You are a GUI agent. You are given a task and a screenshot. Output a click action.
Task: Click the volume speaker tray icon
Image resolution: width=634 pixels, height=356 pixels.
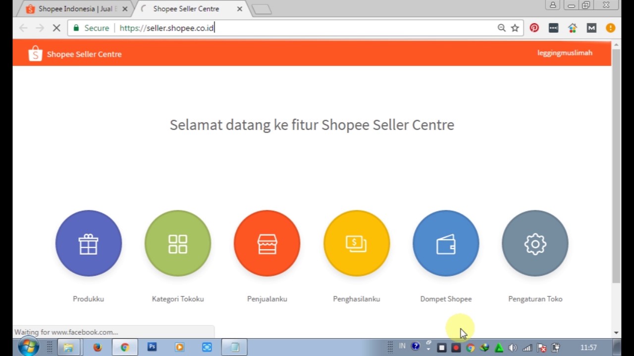click(x=513, y=348)
